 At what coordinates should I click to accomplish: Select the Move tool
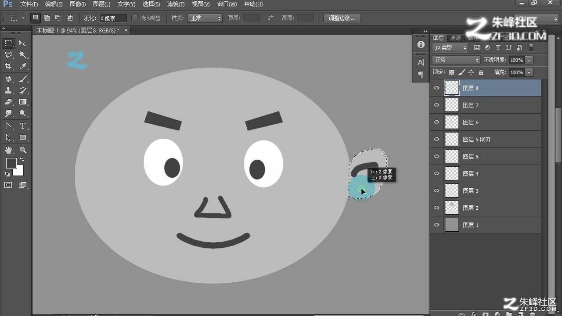click(23, 43)
